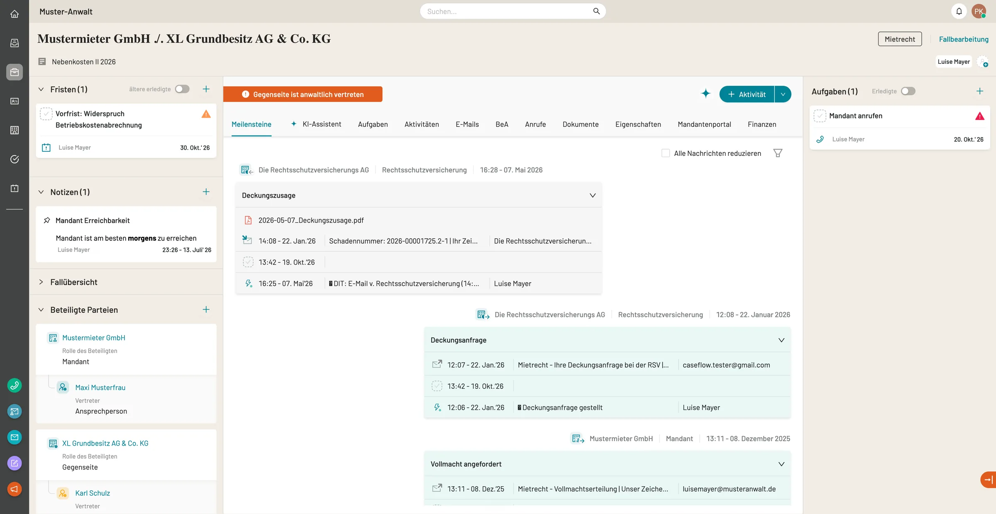This screenshot has width=996, height=514.
Task: Switch to E-Mails tab
Action: coord(467,124)
